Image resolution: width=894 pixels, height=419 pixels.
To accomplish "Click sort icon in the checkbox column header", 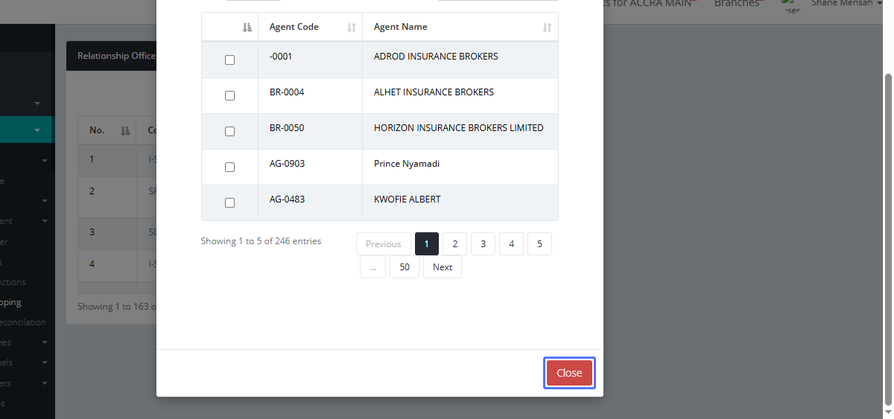I will pos(247,28).
